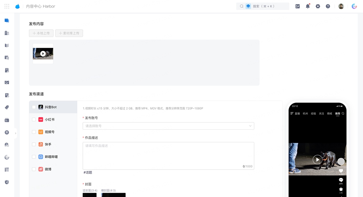363x197 pixels.
Task: Insert a #话题 hashtag link
Action: click(x=88, y=172)
